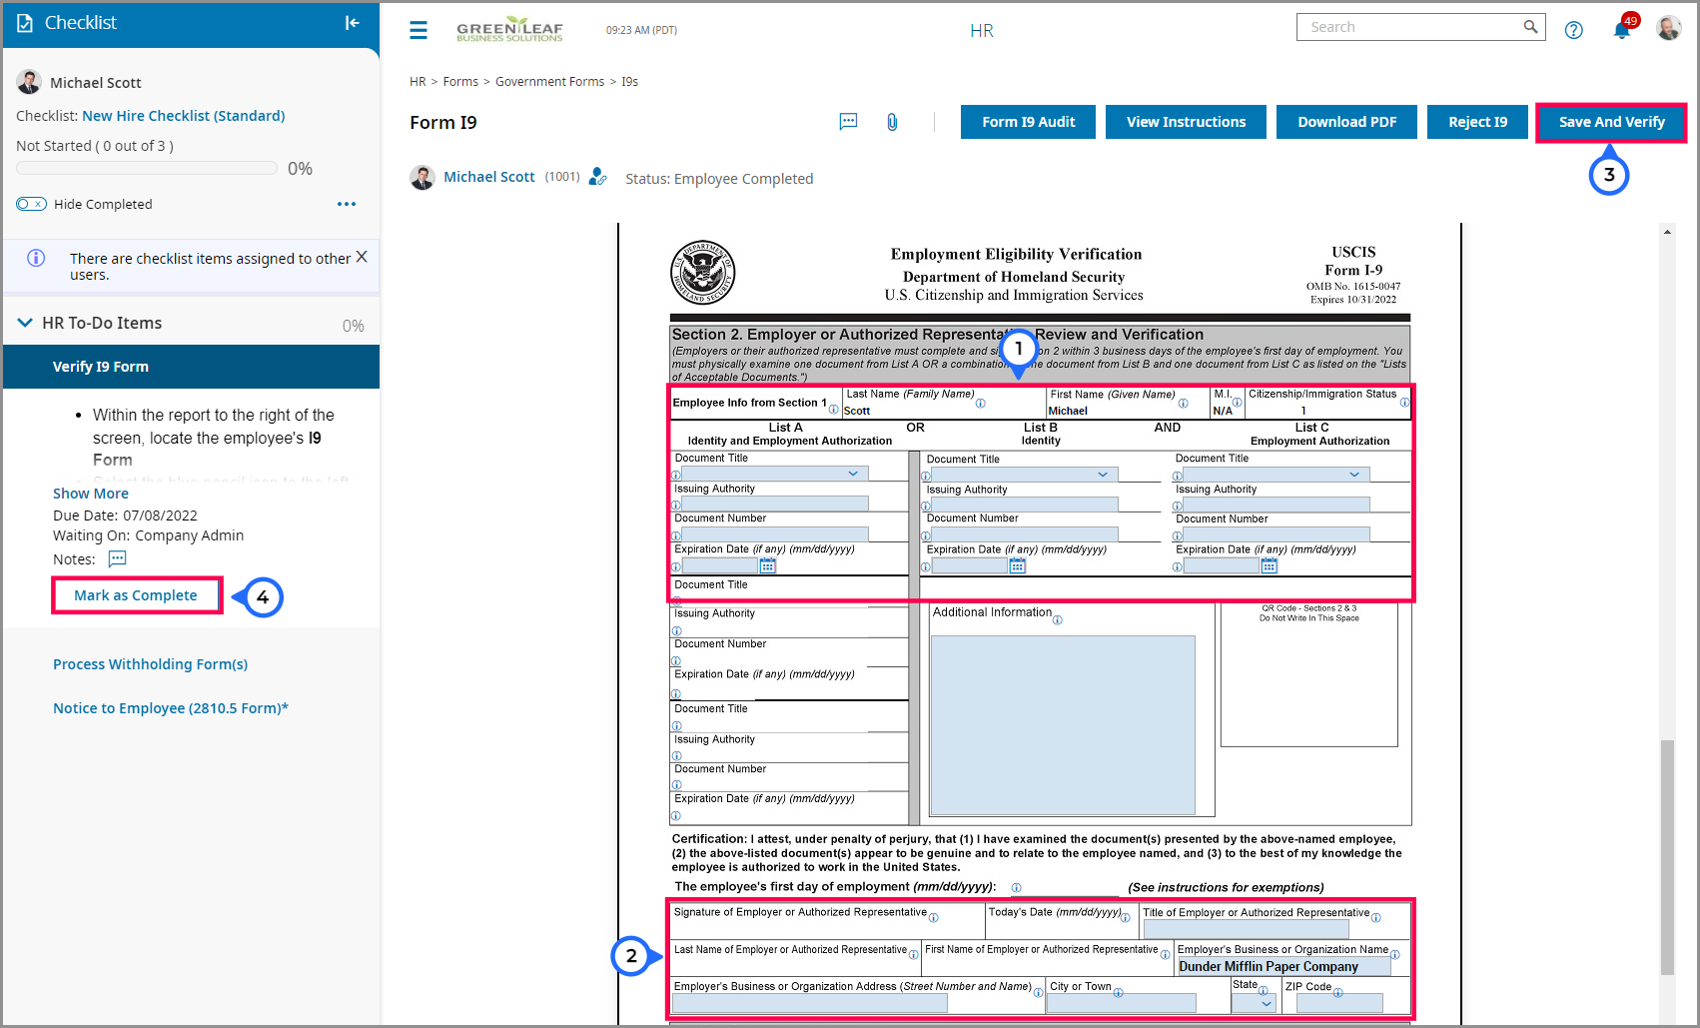Click info icon beside first day of employment
The width and height of the screenshot is (1700, 1028).
coord(1016,888)
